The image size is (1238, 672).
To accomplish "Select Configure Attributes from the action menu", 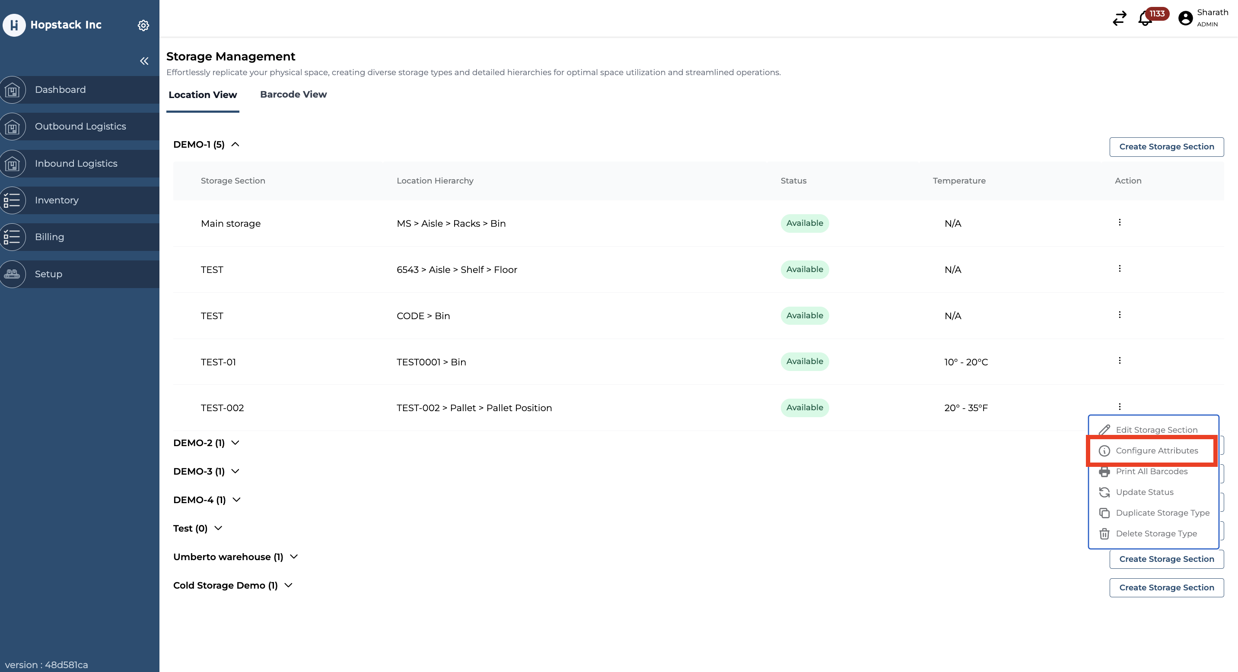I will (1156, 450).
